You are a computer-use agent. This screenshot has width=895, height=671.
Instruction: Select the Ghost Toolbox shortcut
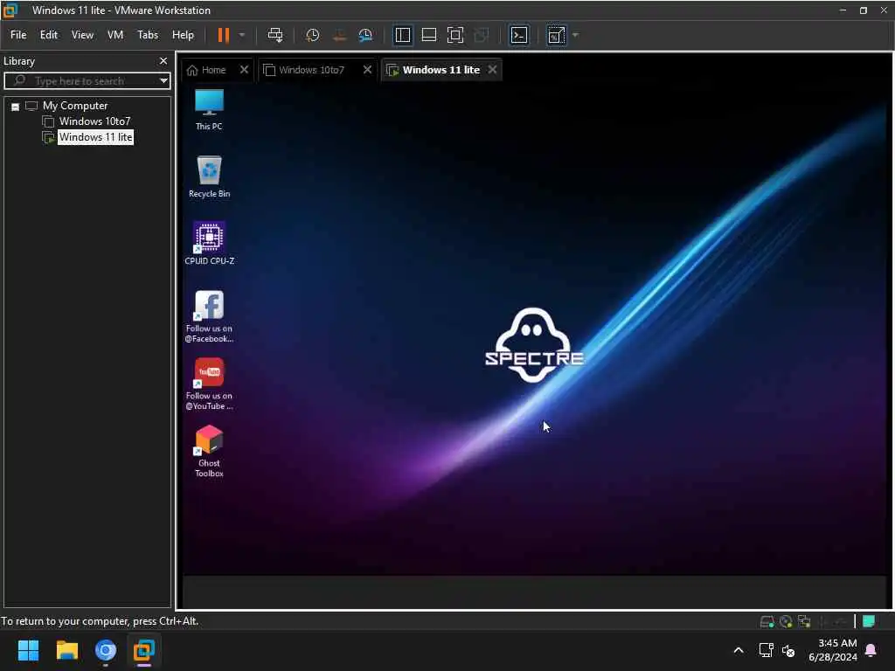pyautogui.click(x=209, y=451)
